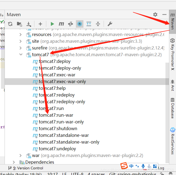Screen dimensions: 176x175
Task: Expand surefire plugin node
Action: click(20, 48)
